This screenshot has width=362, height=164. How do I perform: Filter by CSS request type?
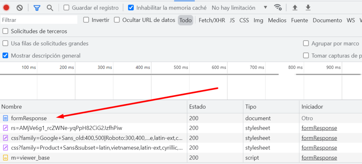(x=244, y=20)
